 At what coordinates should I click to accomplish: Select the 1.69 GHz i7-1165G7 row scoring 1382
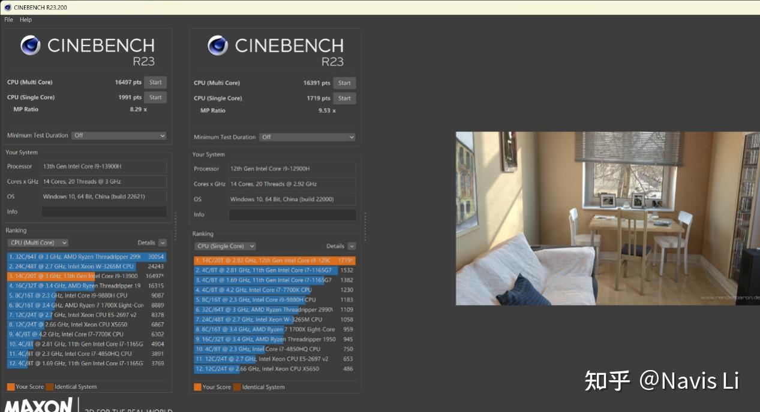[x=275, y=280]
